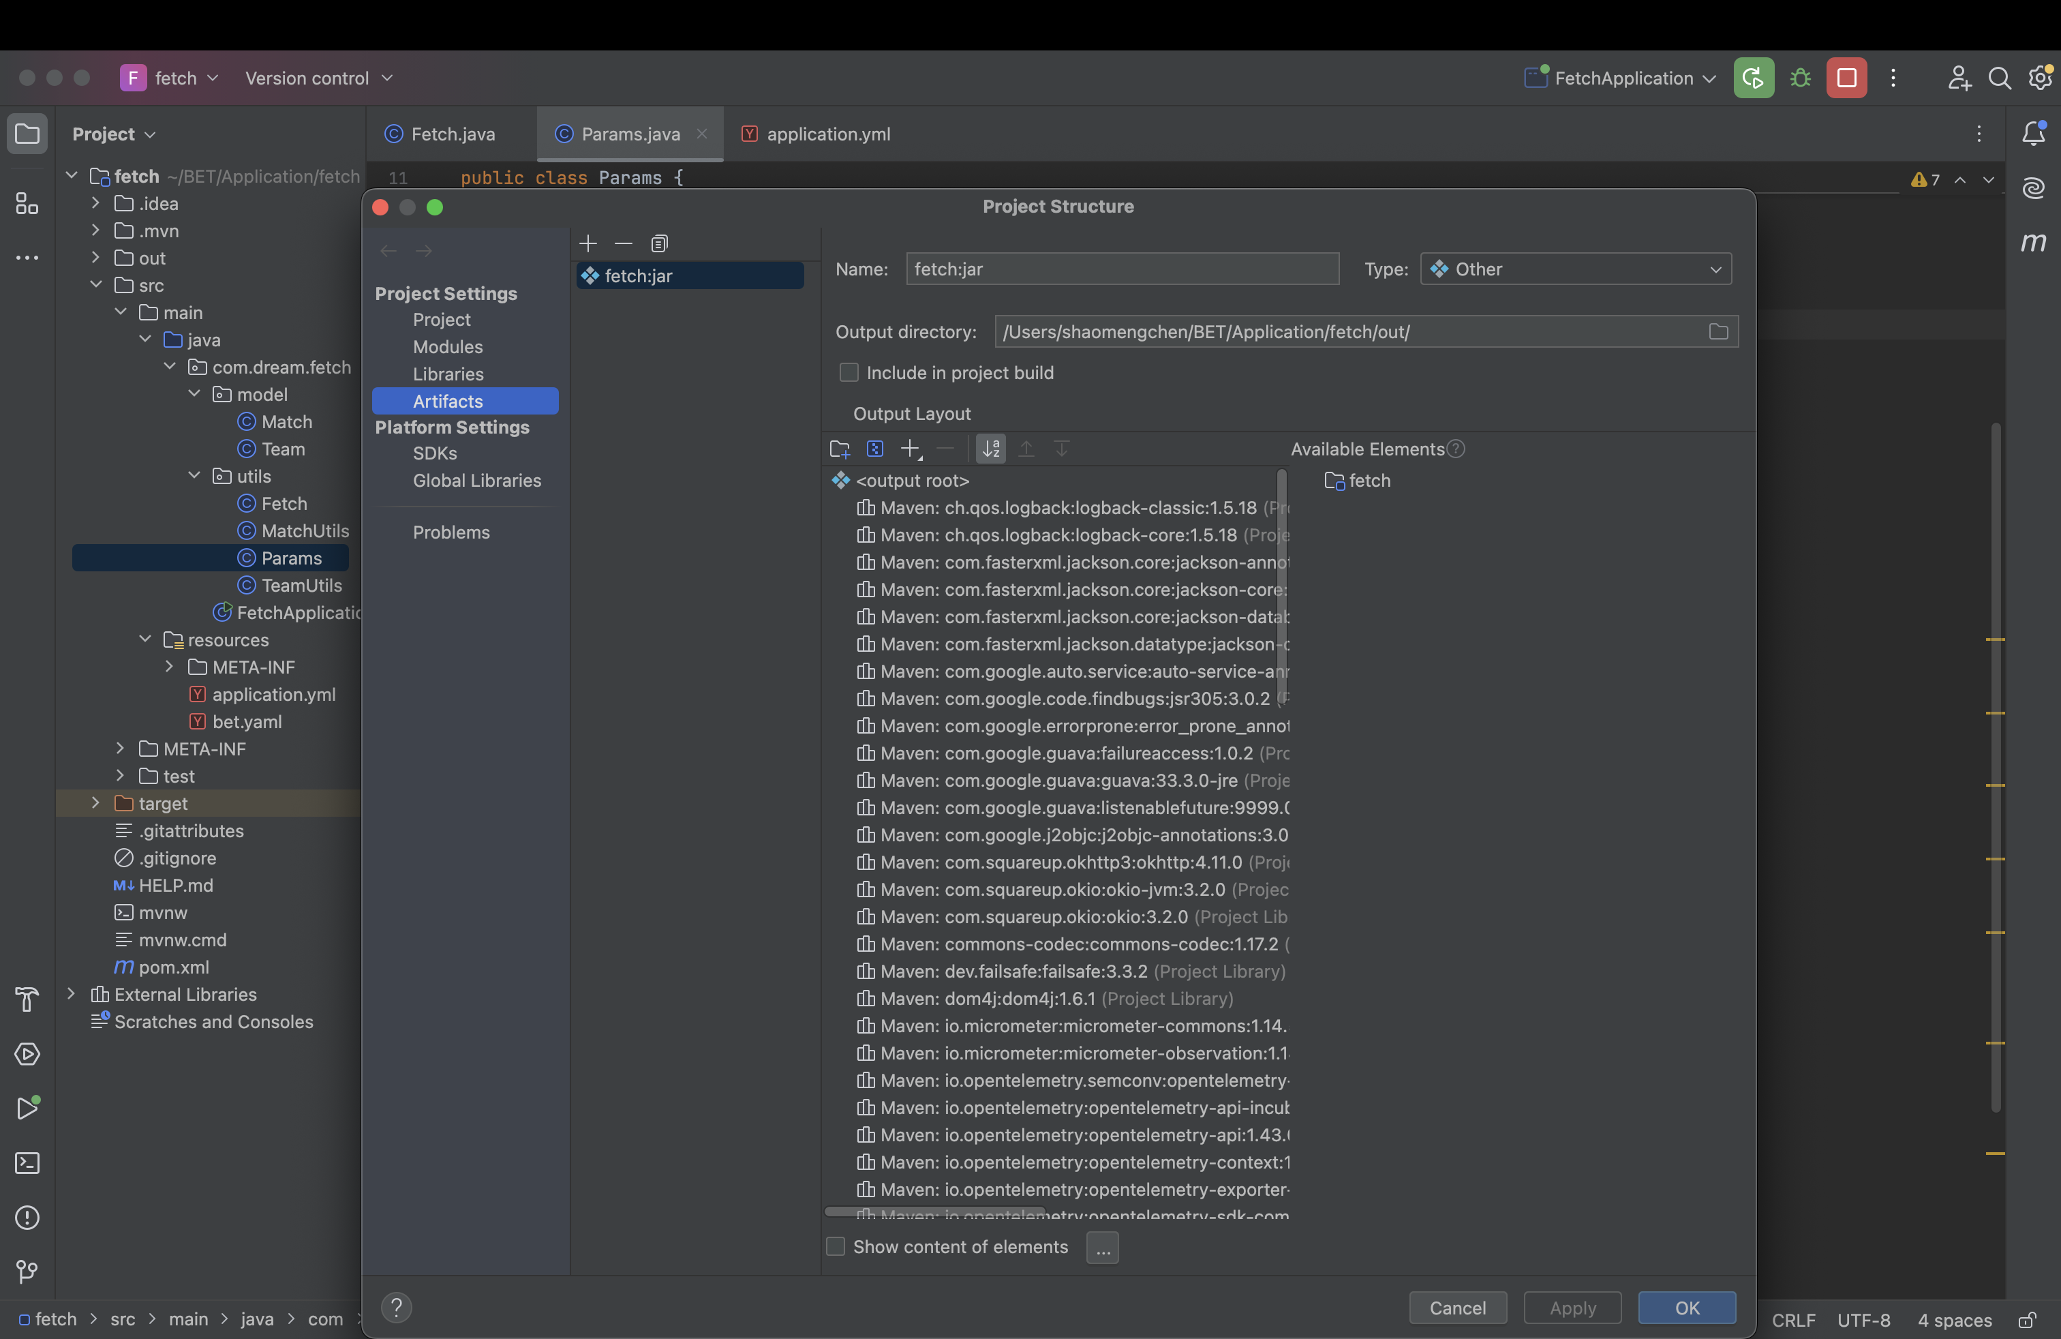Expand the target folder in the project tree

click(95, 803)
